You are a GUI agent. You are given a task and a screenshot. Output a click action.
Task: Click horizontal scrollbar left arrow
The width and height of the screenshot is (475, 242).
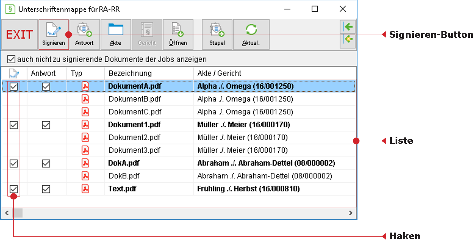pos(6,213)
